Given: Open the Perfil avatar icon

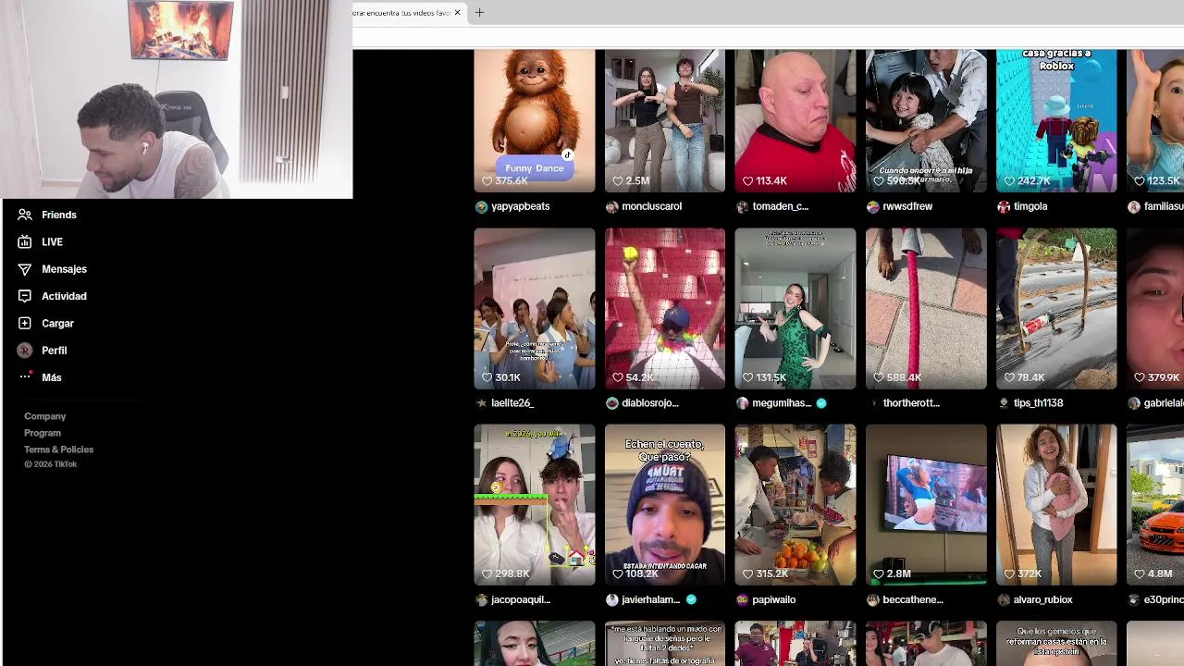Looking at the screenshot, I should point(24,351).
